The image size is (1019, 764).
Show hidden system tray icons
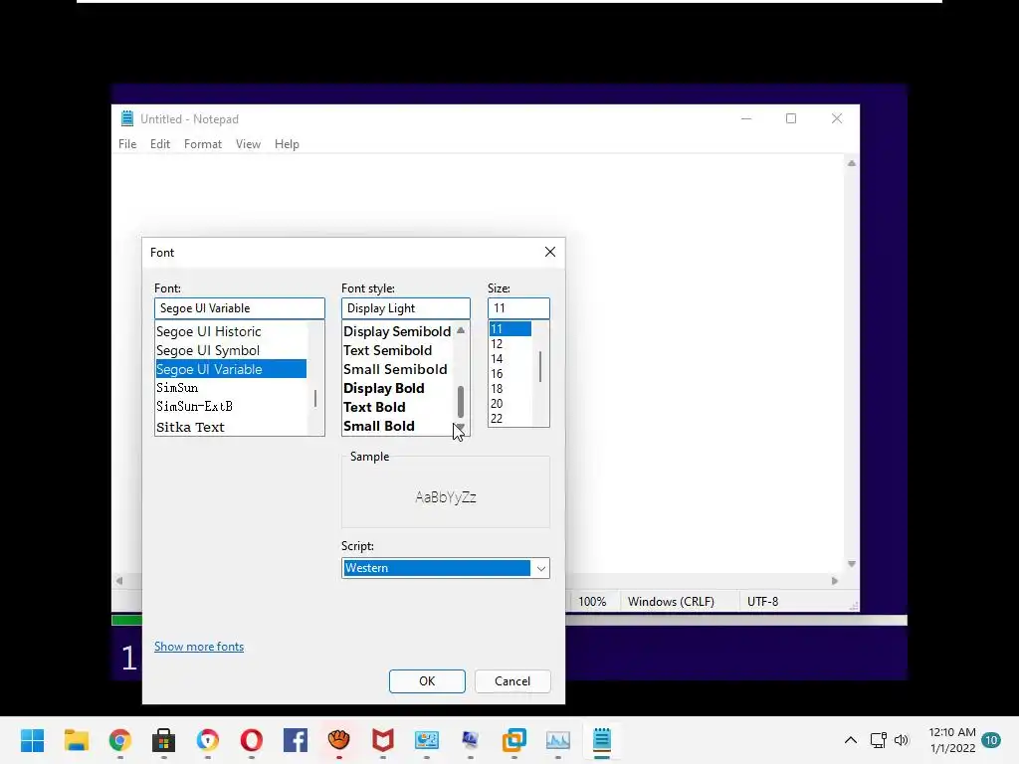click(x=850, y=740)
